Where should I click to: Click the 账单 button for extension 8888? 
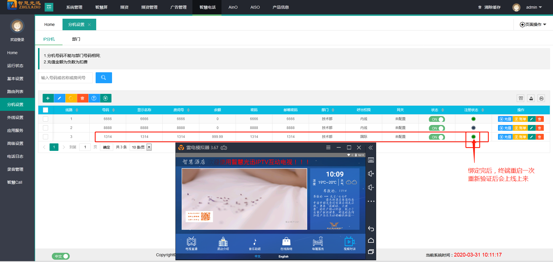(520, 128)
